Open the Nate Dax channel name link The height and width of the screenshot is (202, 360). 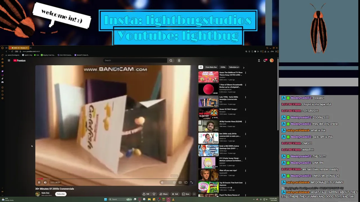[x=45, y=193]
